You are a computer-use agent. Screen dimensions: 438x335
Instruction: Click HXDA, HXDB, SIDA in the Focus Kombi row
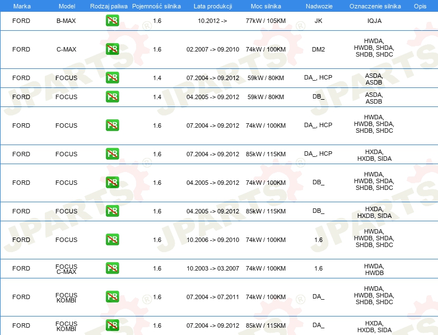tap(374, 327)
